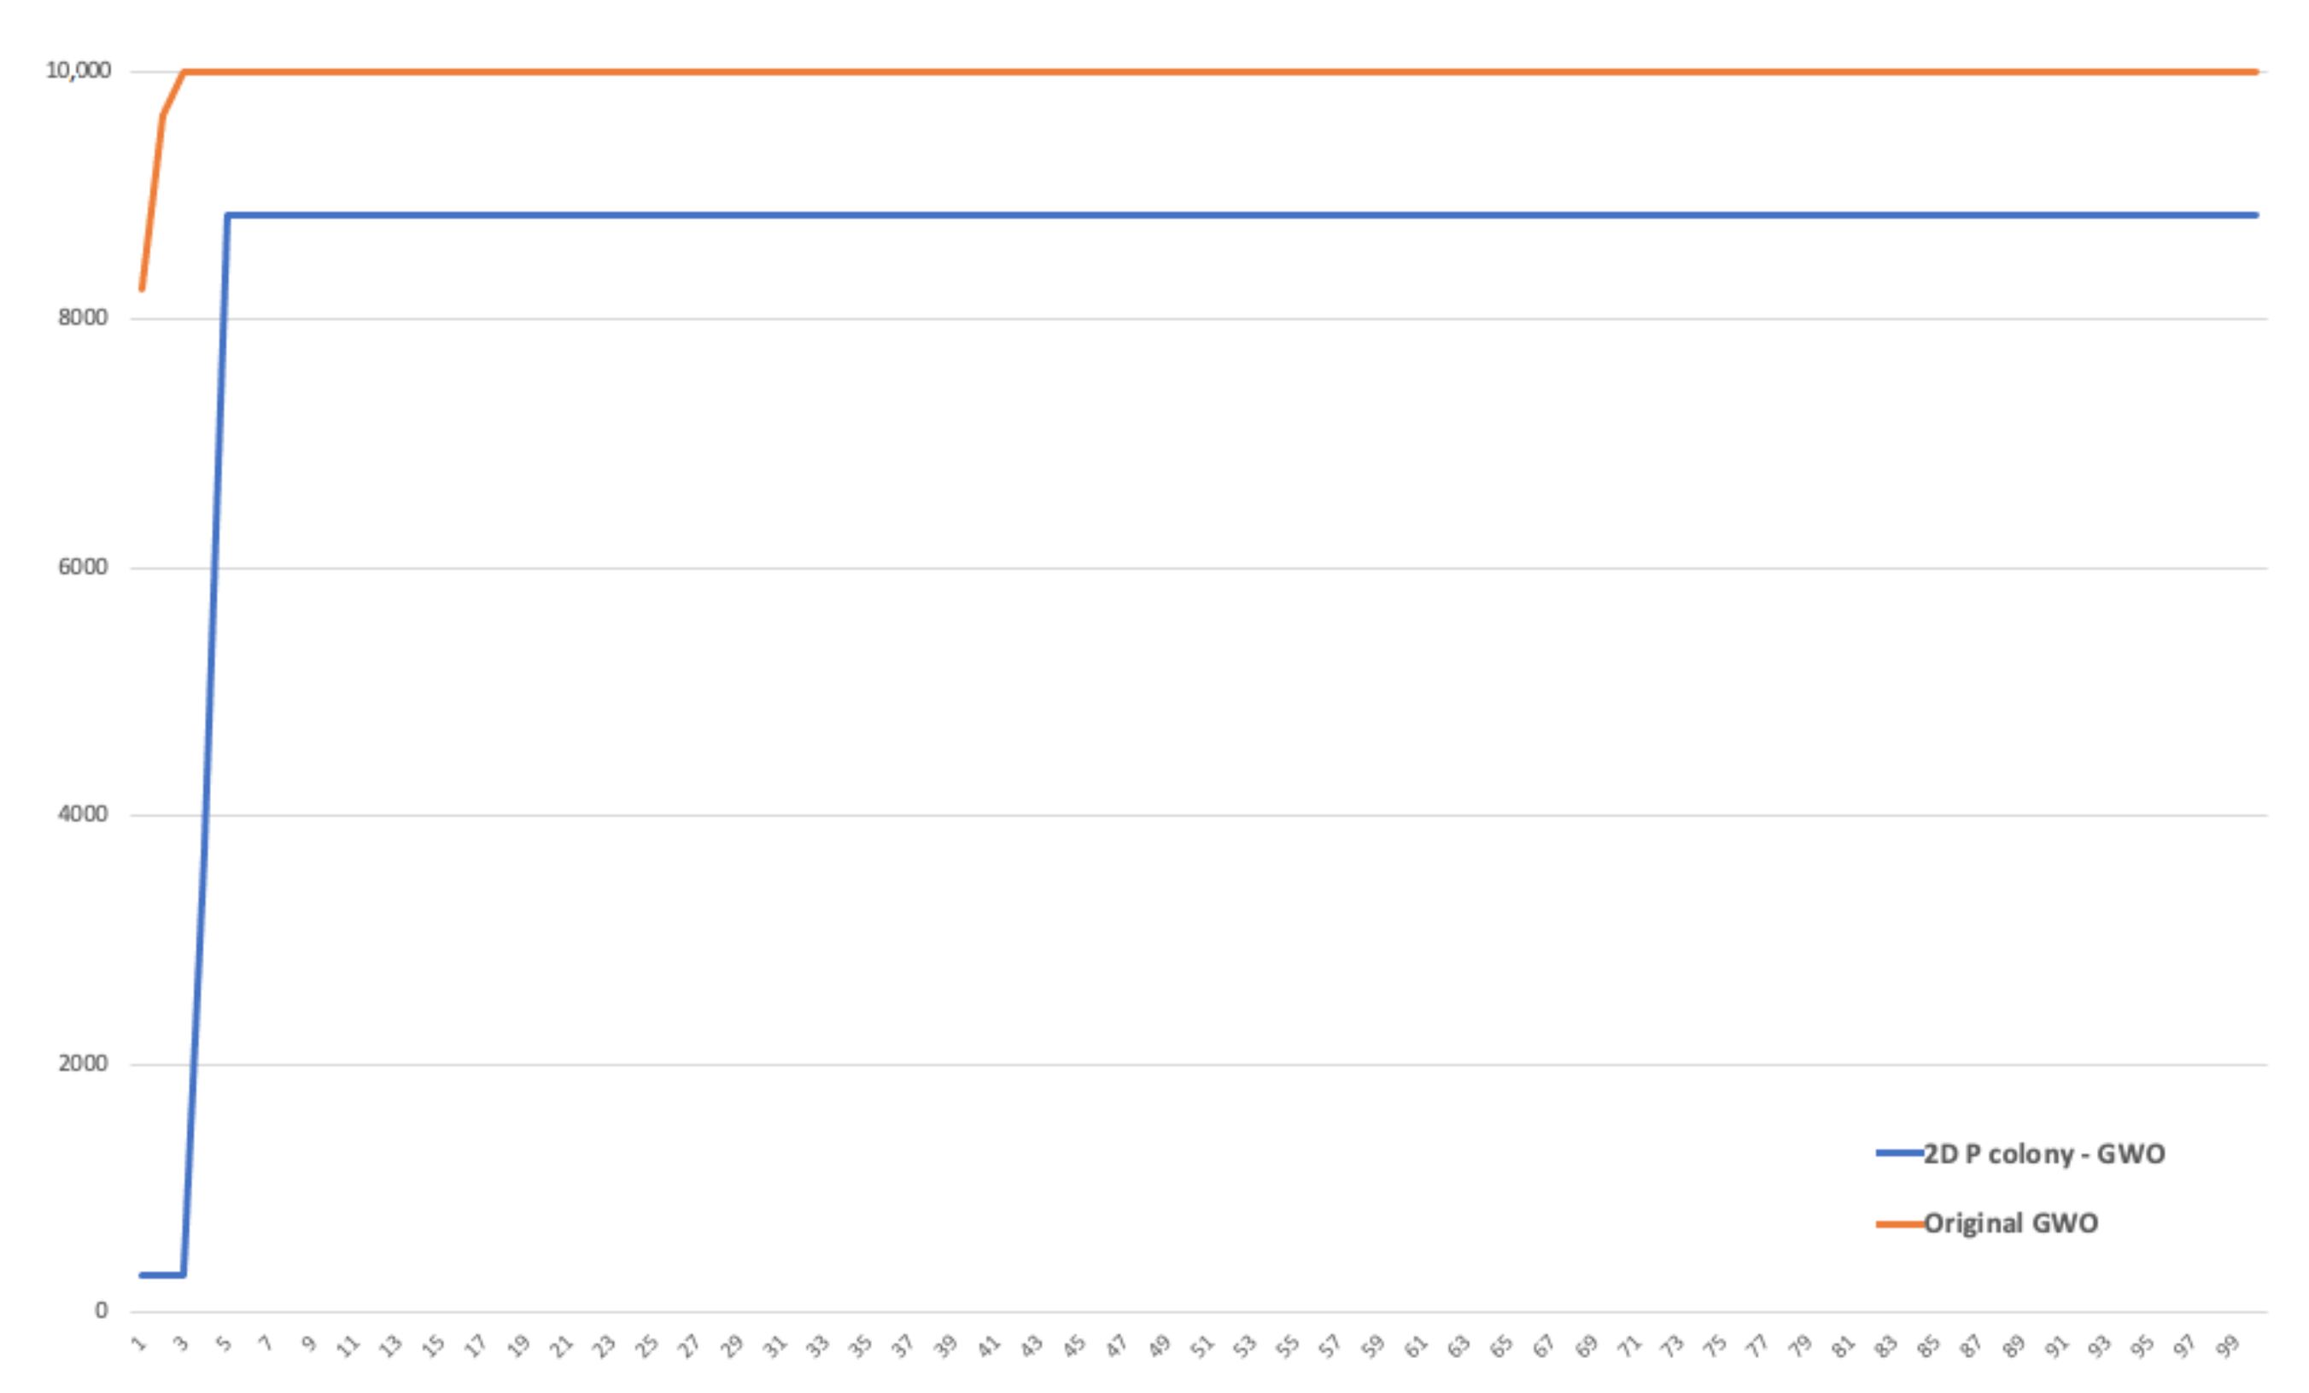Click the orange legend line swatch
Screen dimensions: 2309x1393
[1898, 1223]
